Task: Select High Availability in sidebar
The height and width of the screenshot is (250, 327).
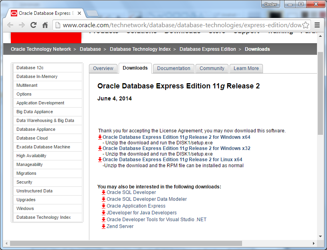Action: [x=48, y=156]
